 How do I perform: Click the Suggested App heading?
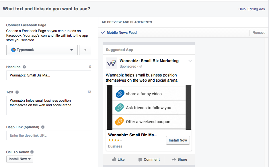pos(119,50)
